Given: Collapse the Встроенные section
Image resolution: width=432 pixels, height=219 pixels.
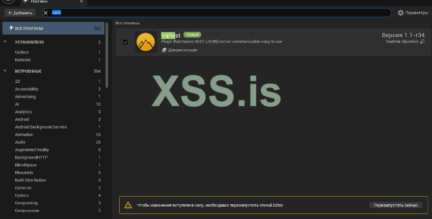Looking at the screenshot, I should coord(5,71).
